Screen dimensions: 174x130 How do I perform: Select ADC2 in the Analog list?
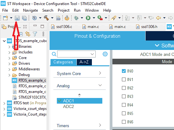click(x=68, y=106)
